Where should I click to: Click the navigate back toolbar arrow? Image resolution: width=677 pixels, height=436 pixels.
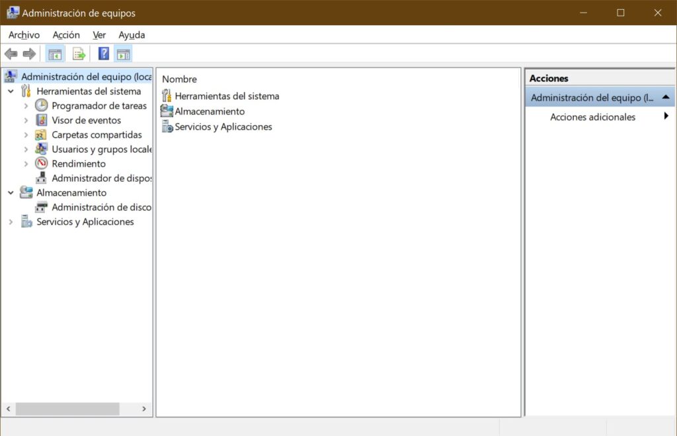pos(11,54)
